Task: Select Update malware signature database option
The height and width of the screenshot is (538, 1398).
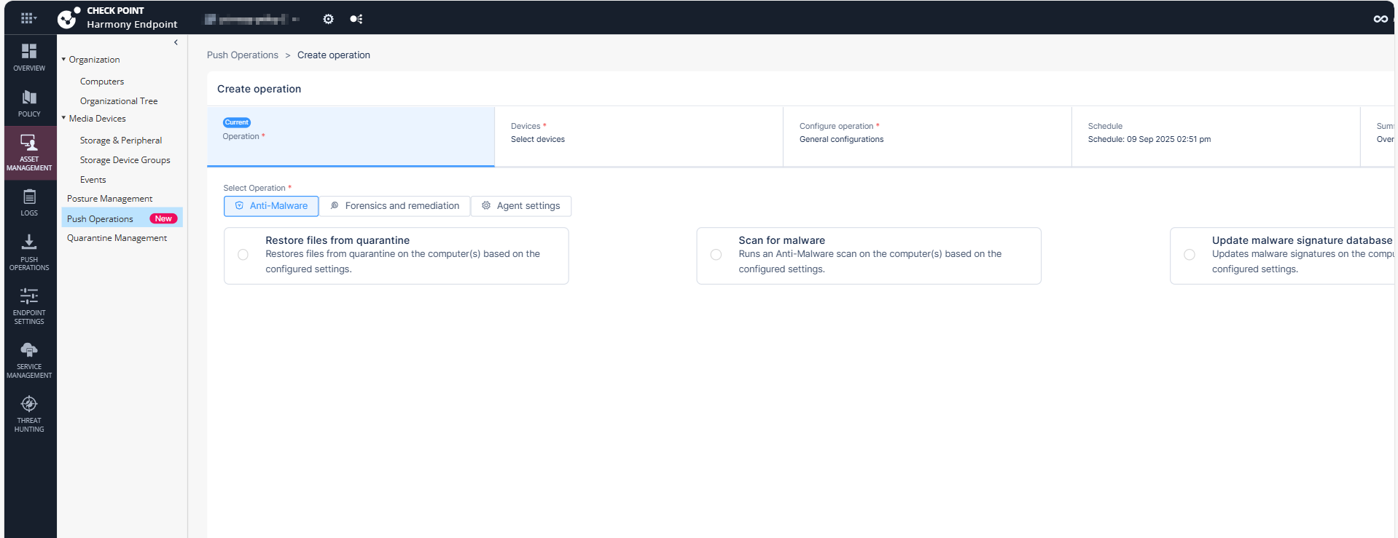Action: (x=1190, y=255)
